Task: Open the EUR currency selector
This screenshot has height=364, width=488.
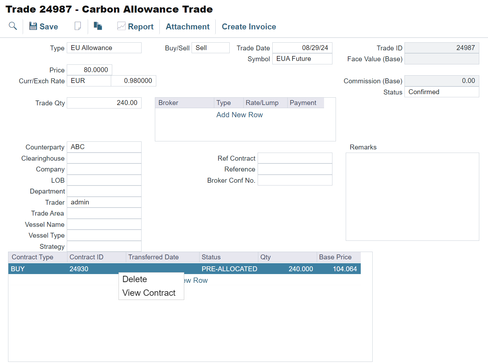Action: pos(88,80)
